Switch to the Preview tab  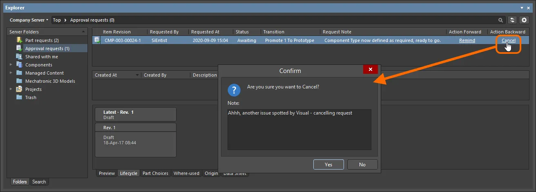pos(107,173)
